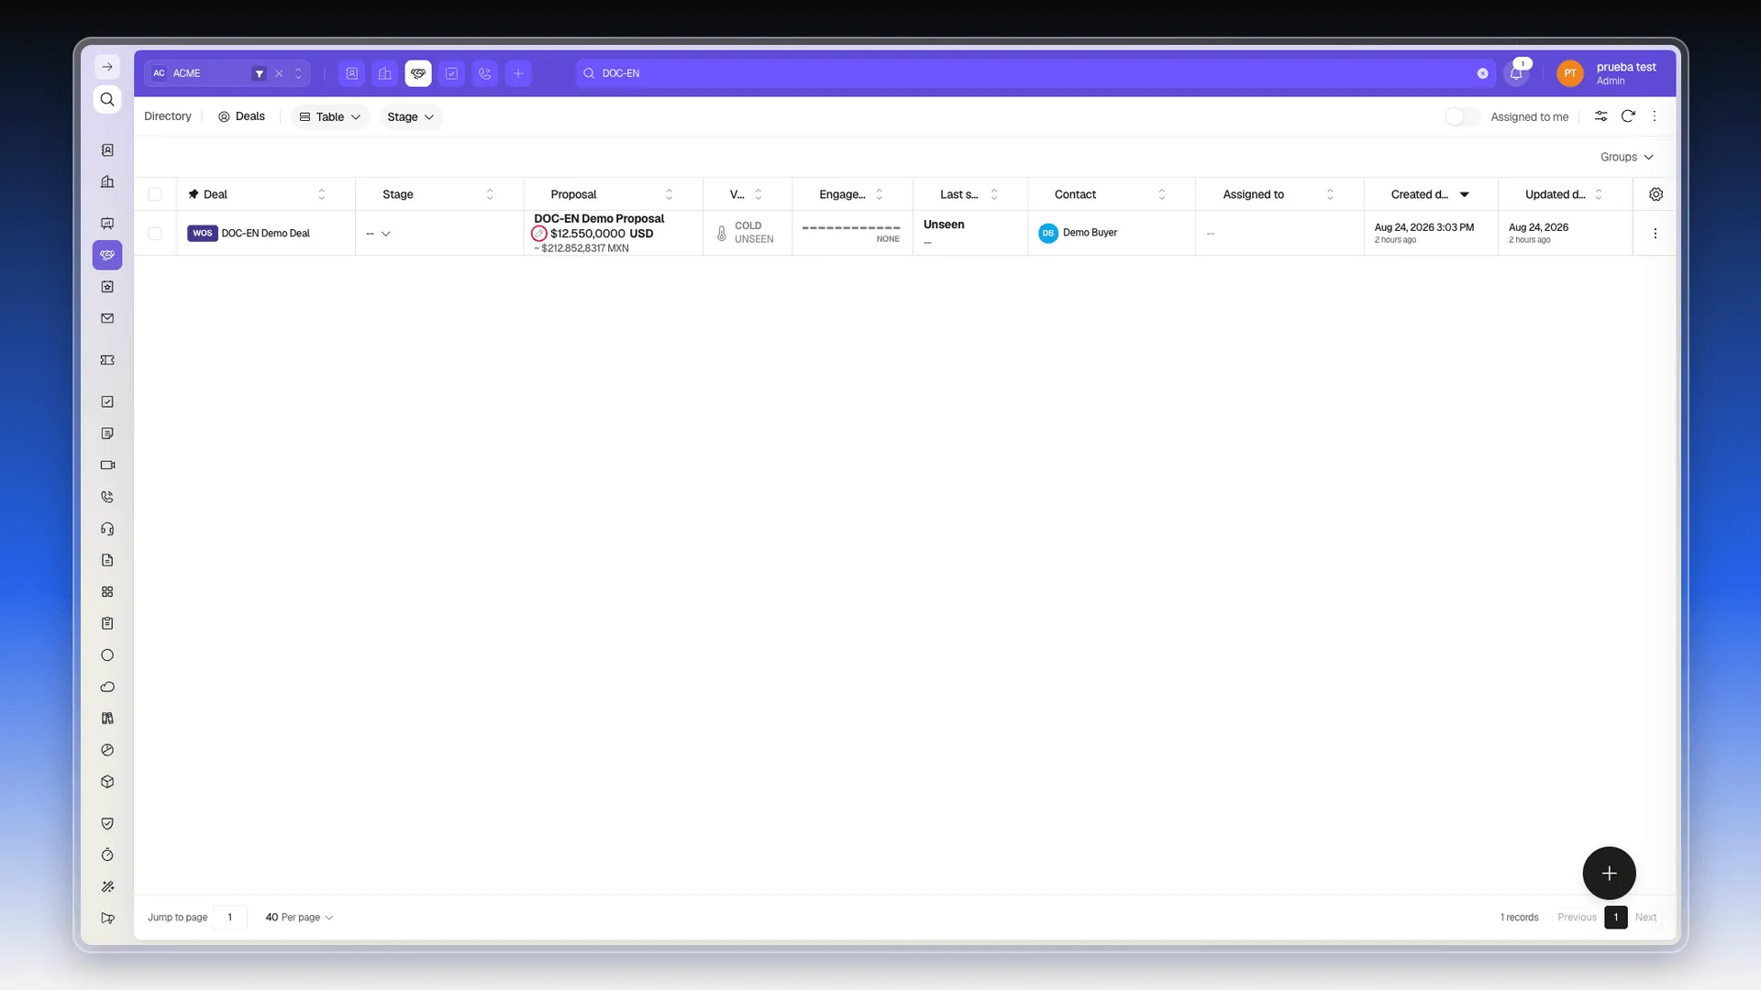Open the books library icon in sidebar
The image size is (1761, 990).
click(x=107, y=719)
